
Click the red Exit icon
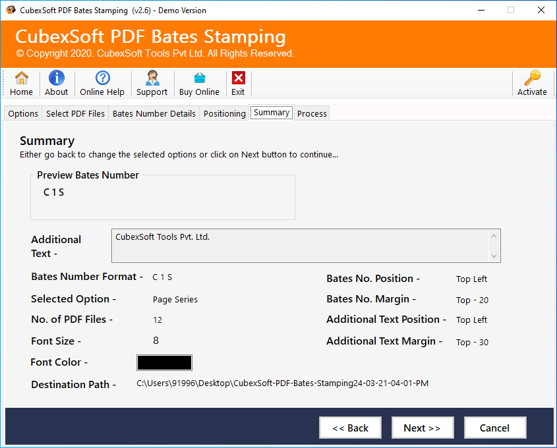(238, 78)
